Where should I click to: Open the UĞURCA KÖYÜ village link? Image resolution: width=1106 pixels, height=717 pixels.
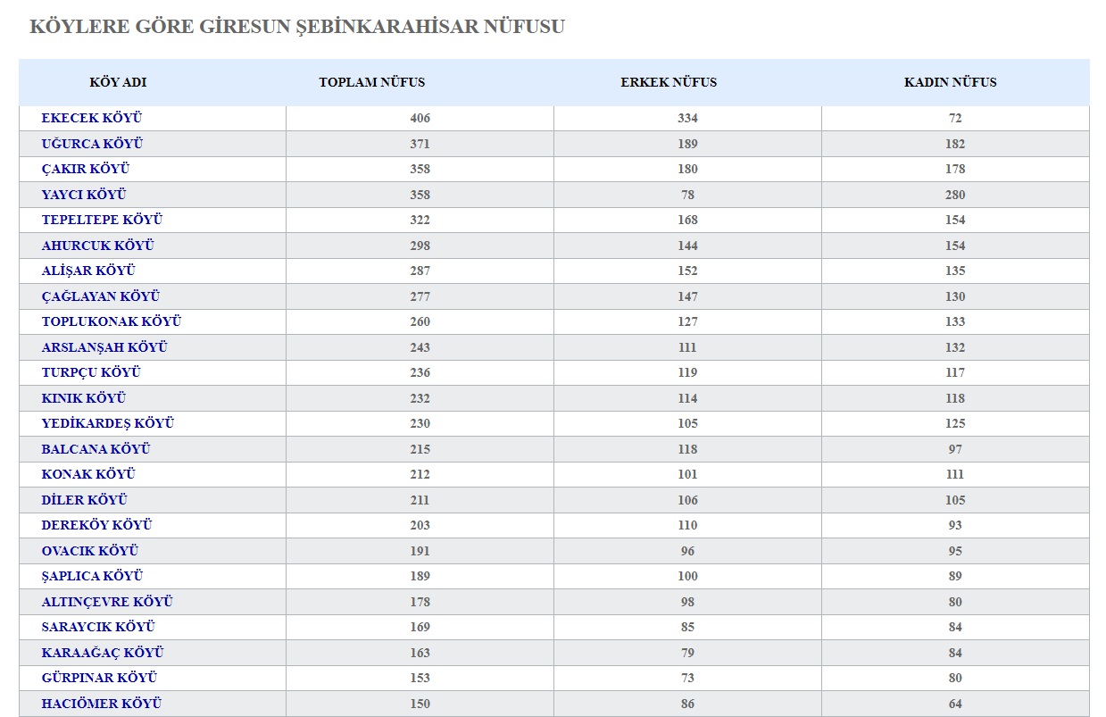[x=92, y=144]
